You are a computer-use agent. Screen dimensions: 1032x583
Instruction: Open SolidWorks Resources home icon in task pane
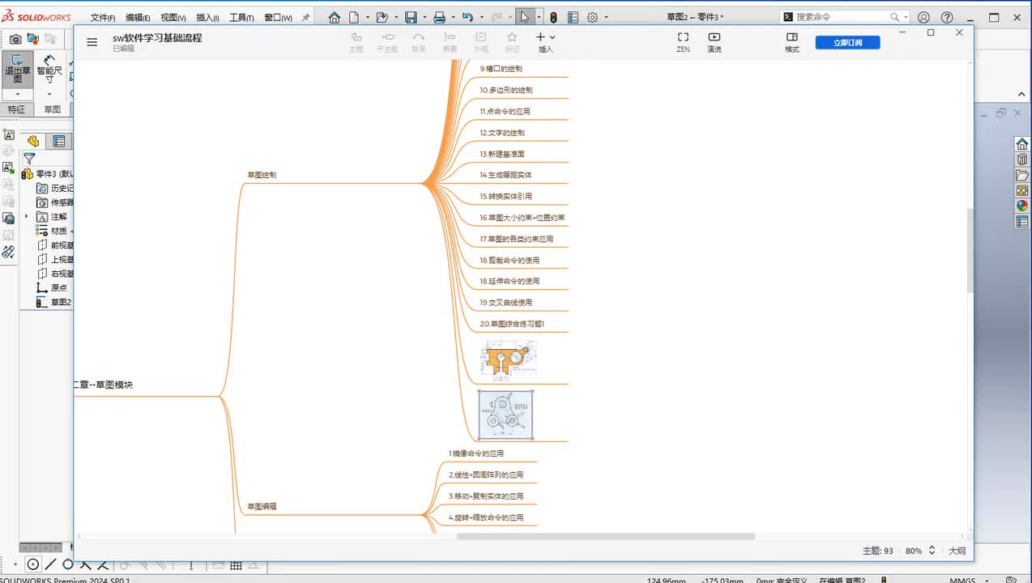[1022, 144]
